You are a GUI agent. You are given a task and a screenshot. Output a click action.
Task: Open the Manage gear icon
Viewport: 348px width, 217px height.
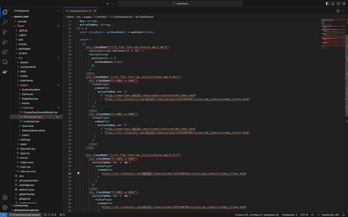(5, 207)
